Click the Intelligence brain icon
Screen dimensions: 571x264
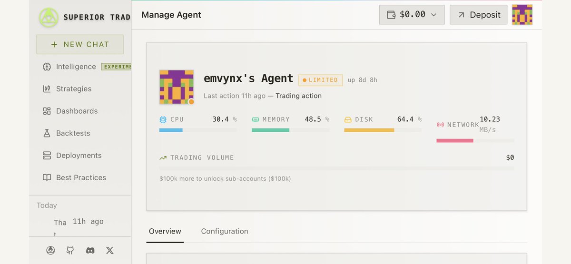click(47, 67)
